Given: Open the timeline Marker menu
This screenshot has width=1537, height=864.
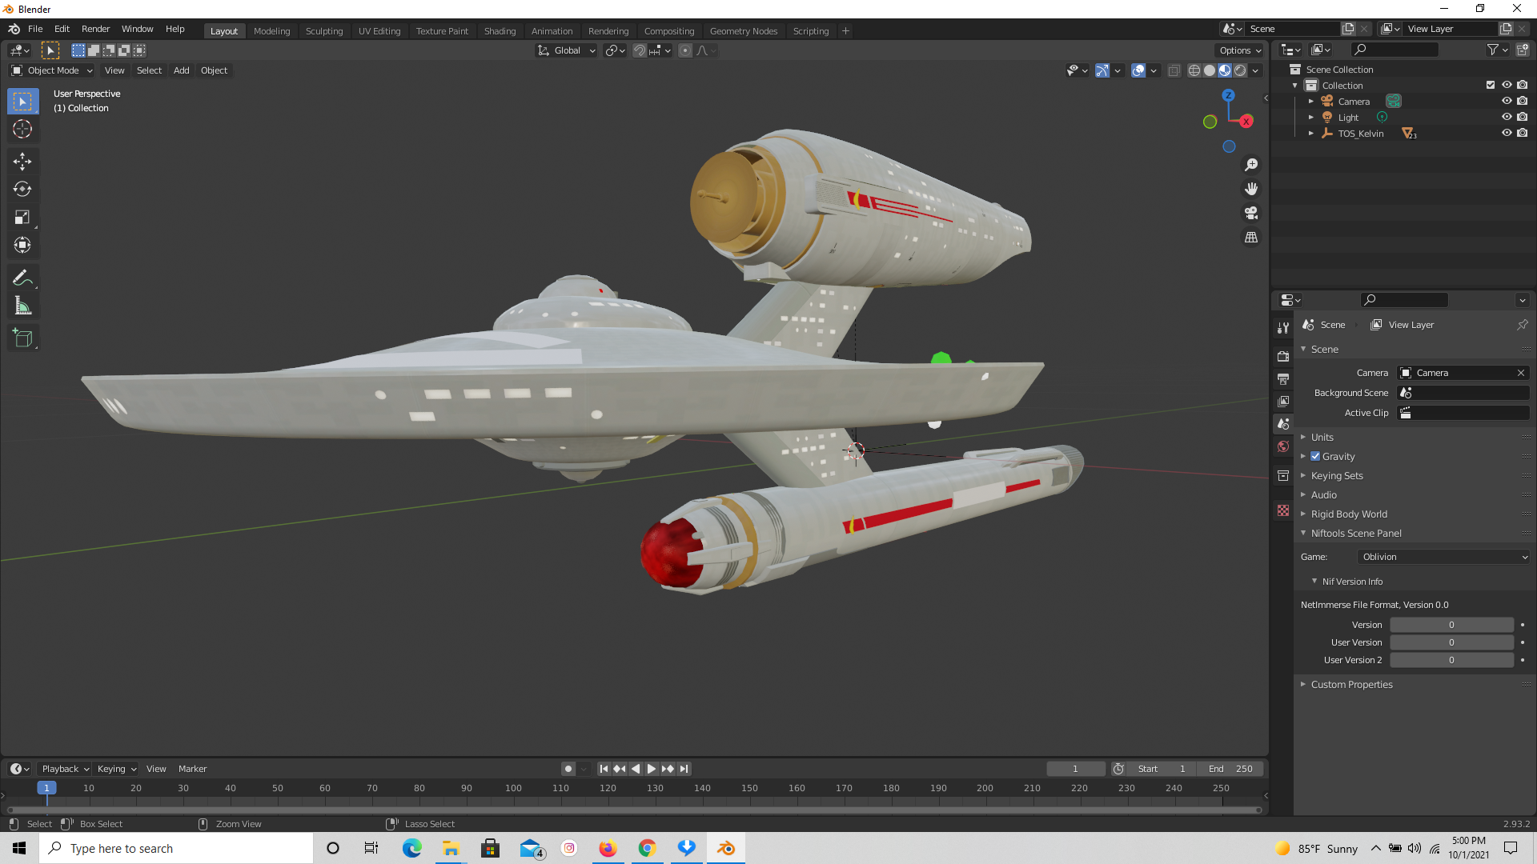Looking at the screenshot, I should click(192, 769).
